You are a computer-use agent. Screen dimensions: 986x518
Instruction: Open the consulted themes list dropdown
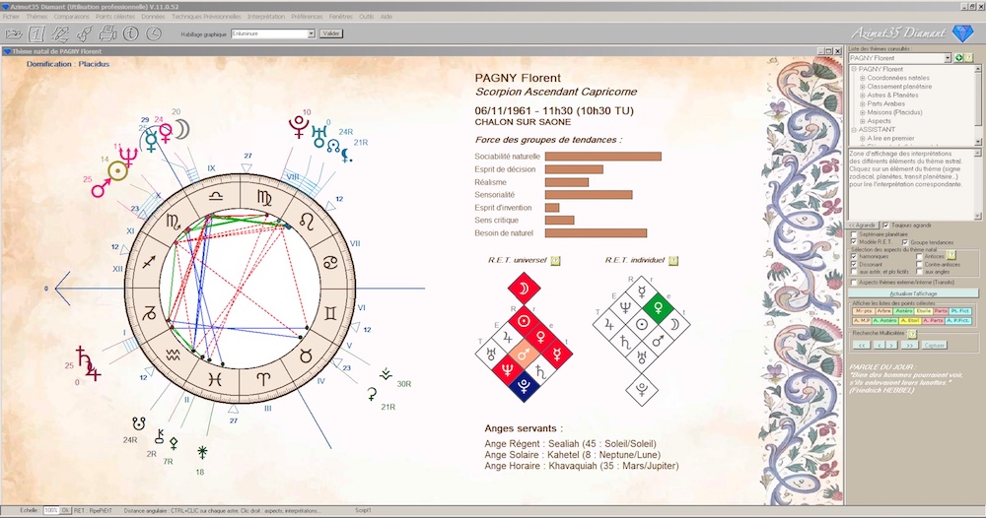pyautogui.click(x=948, y=59)
